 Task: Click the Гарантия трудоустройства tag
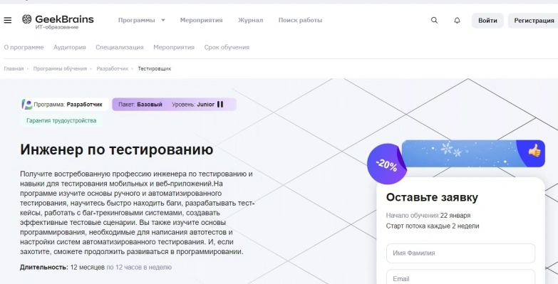pos(61,120)
